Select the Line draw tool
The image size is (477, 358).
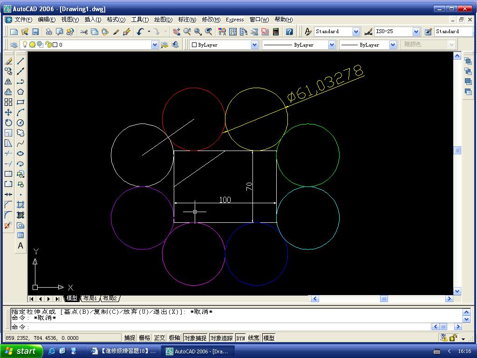point(20,61)
